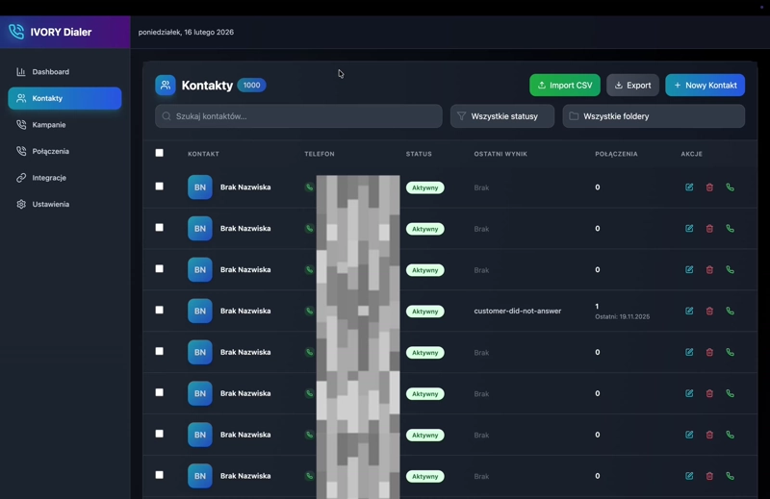Click the Kontakty people icon beside the heading
Viewport: 770px width, 499px height.
tap(166, 86)
